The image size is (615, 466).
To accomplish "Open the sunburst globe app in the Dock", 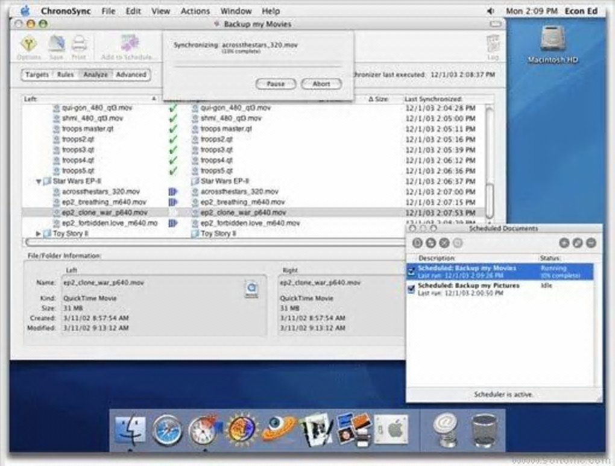I will [242, 429].
